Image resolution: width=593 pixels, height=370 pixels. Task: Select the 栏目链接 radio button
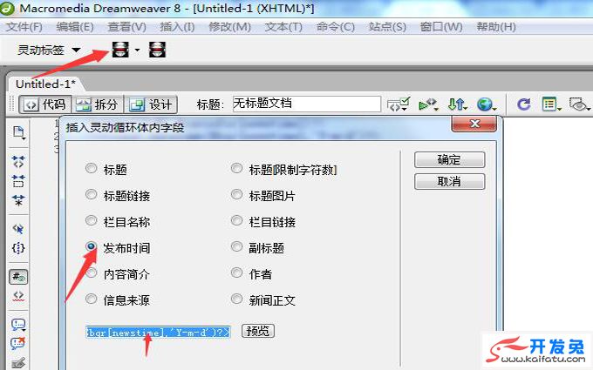coord(236,220)
